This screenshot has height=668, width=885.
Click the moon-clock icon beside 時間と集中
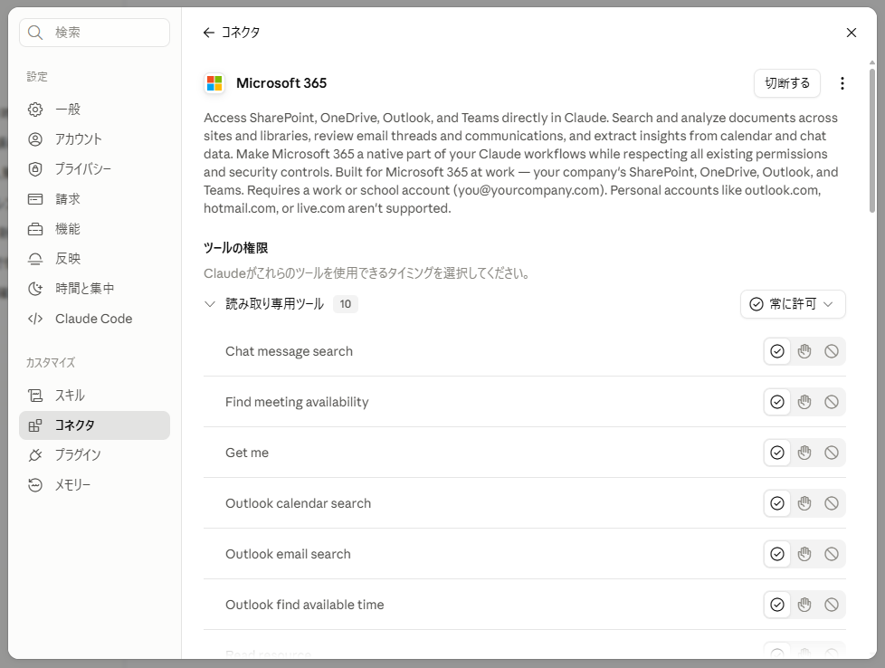35,289
